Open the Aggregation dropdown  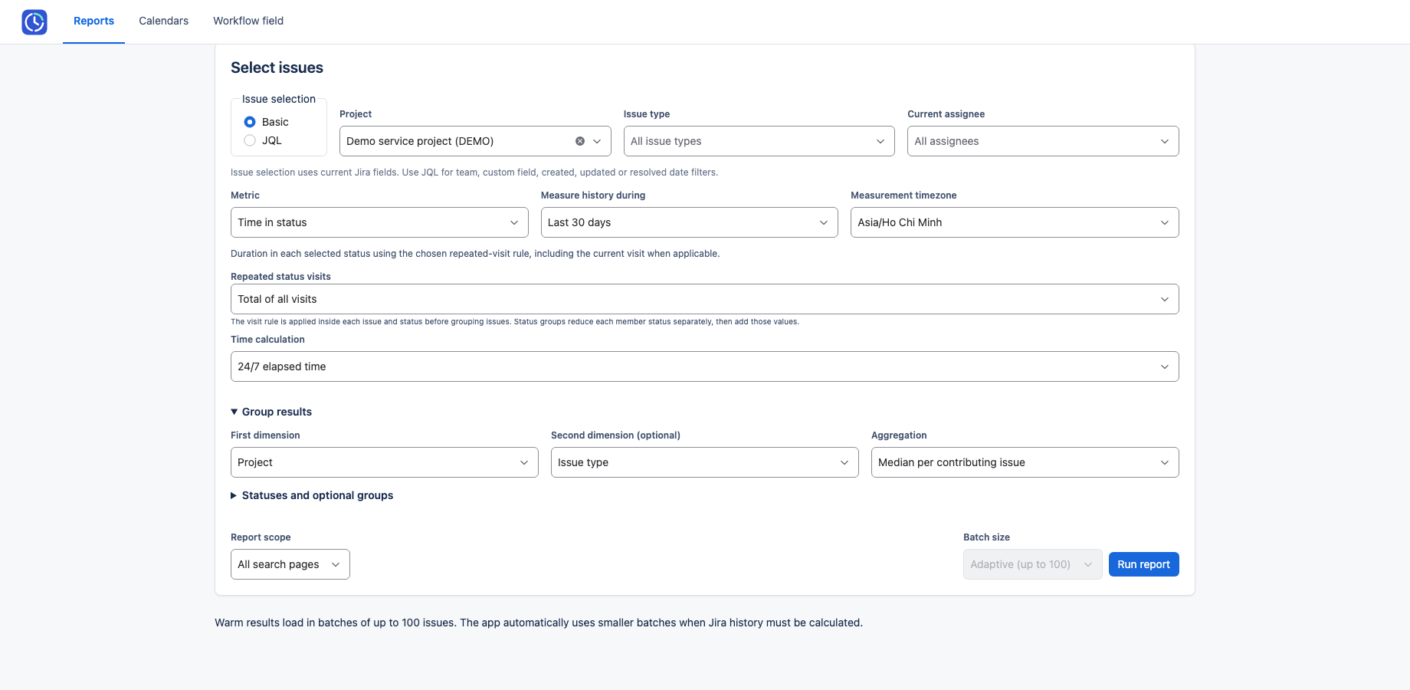point(1025,462)
